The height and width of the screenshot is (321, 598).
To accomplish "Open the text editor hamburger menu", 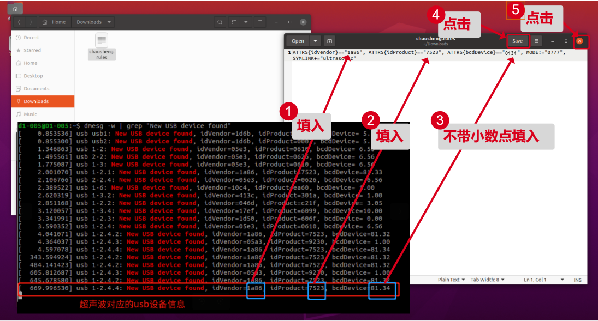I will (x=537, y=41).
